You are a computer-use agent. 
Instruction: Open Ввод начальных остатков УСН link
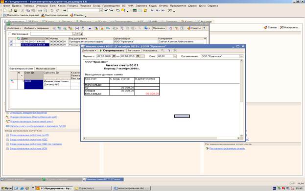(x=28, y=148)
